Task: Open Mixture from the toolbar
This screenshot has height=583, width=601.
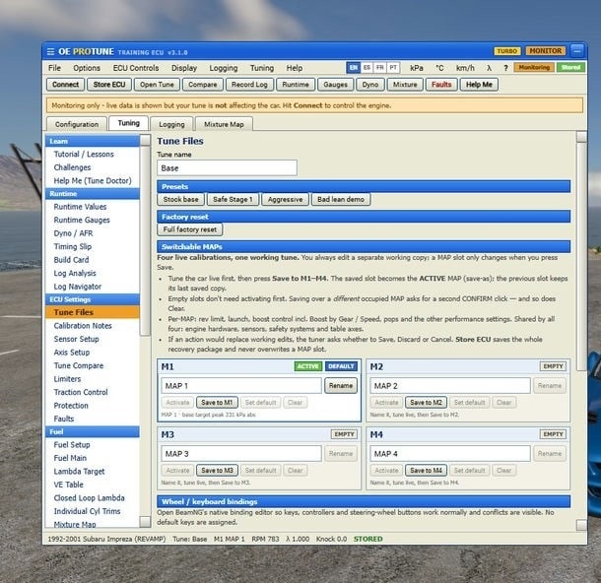Action: tap(405, 85)
